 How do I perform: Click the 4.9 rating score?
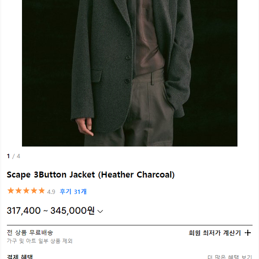51,192
